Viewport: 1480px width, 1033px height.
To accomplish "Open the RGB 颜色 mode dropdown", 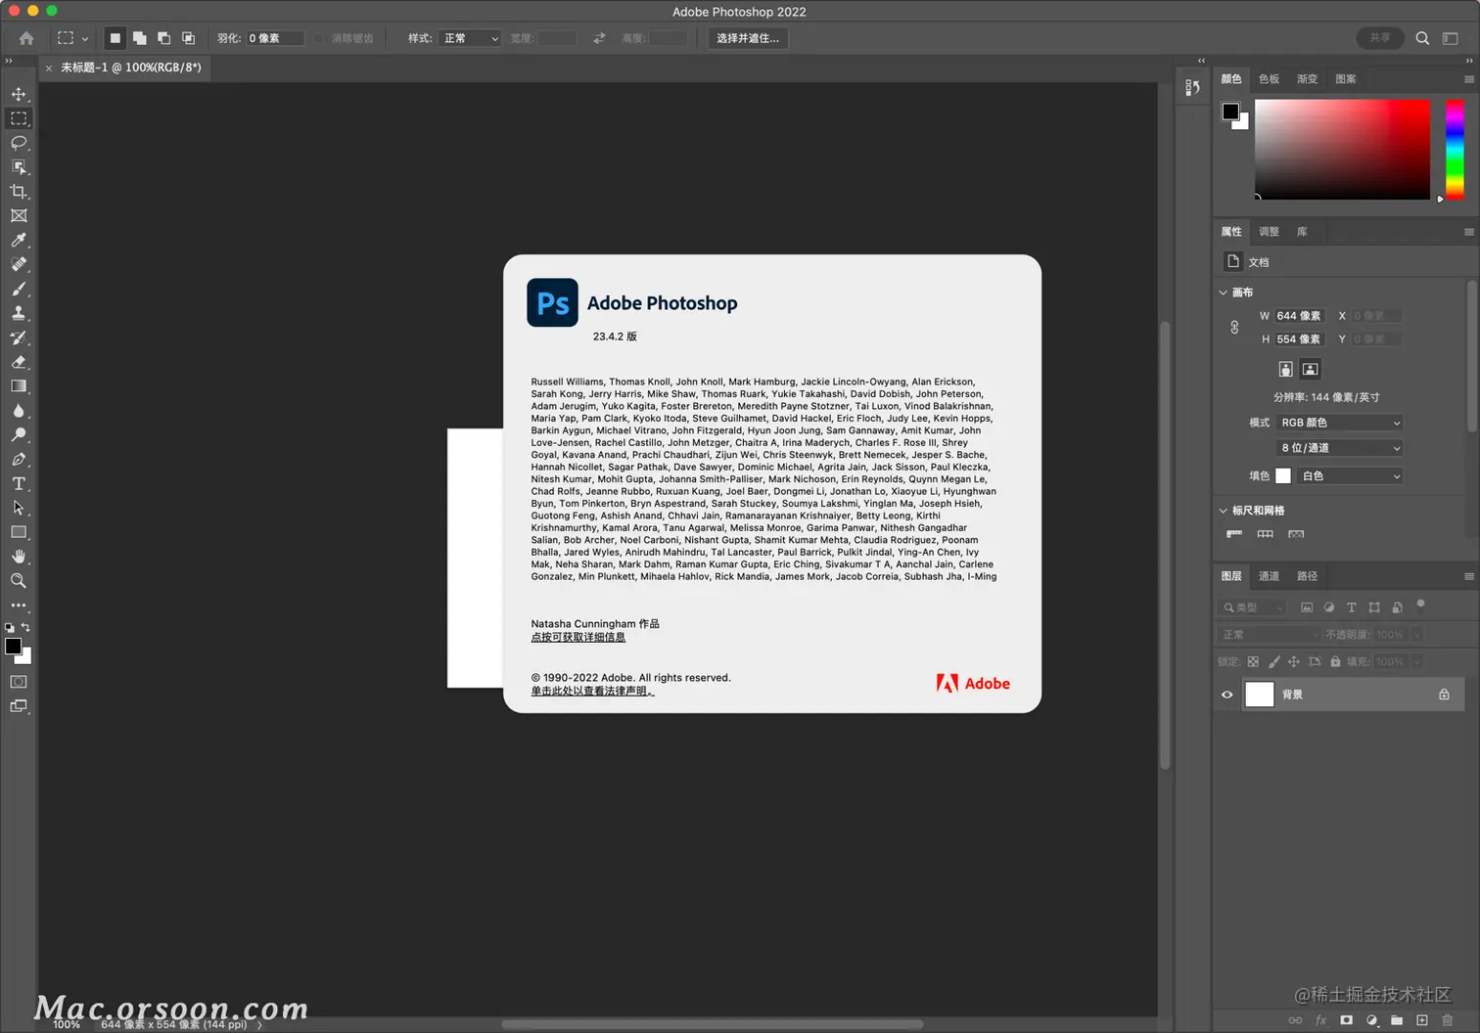I will click(x=1339, y=423).
